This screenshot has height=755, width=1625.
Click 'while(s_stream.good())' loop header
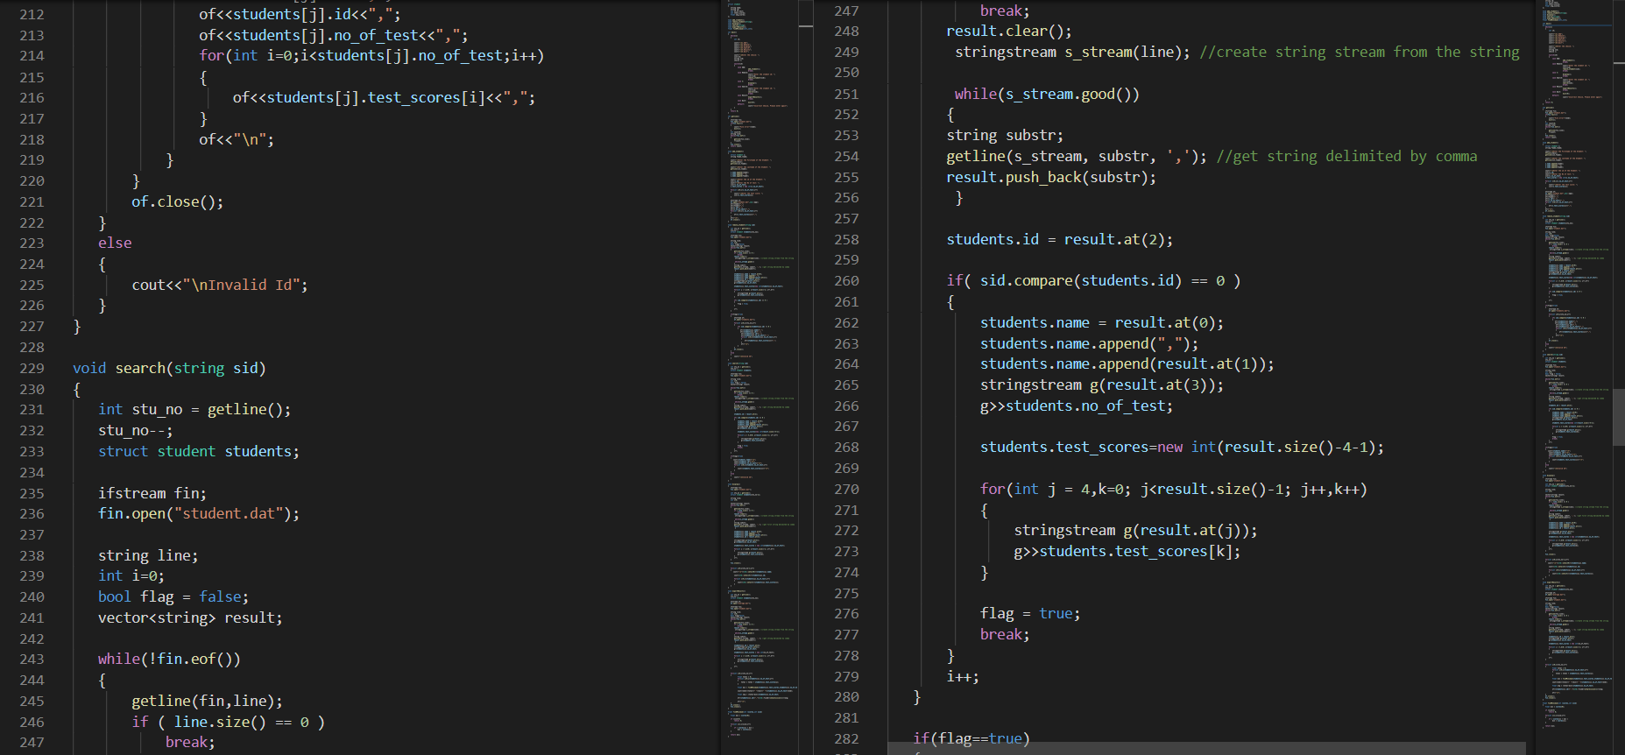pyautogui.click(x=1047, y=94)
